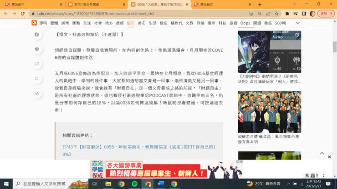337x189 pixels.
Task: Switch to the last 開始創作 tab
Action: tap(222, 4)
